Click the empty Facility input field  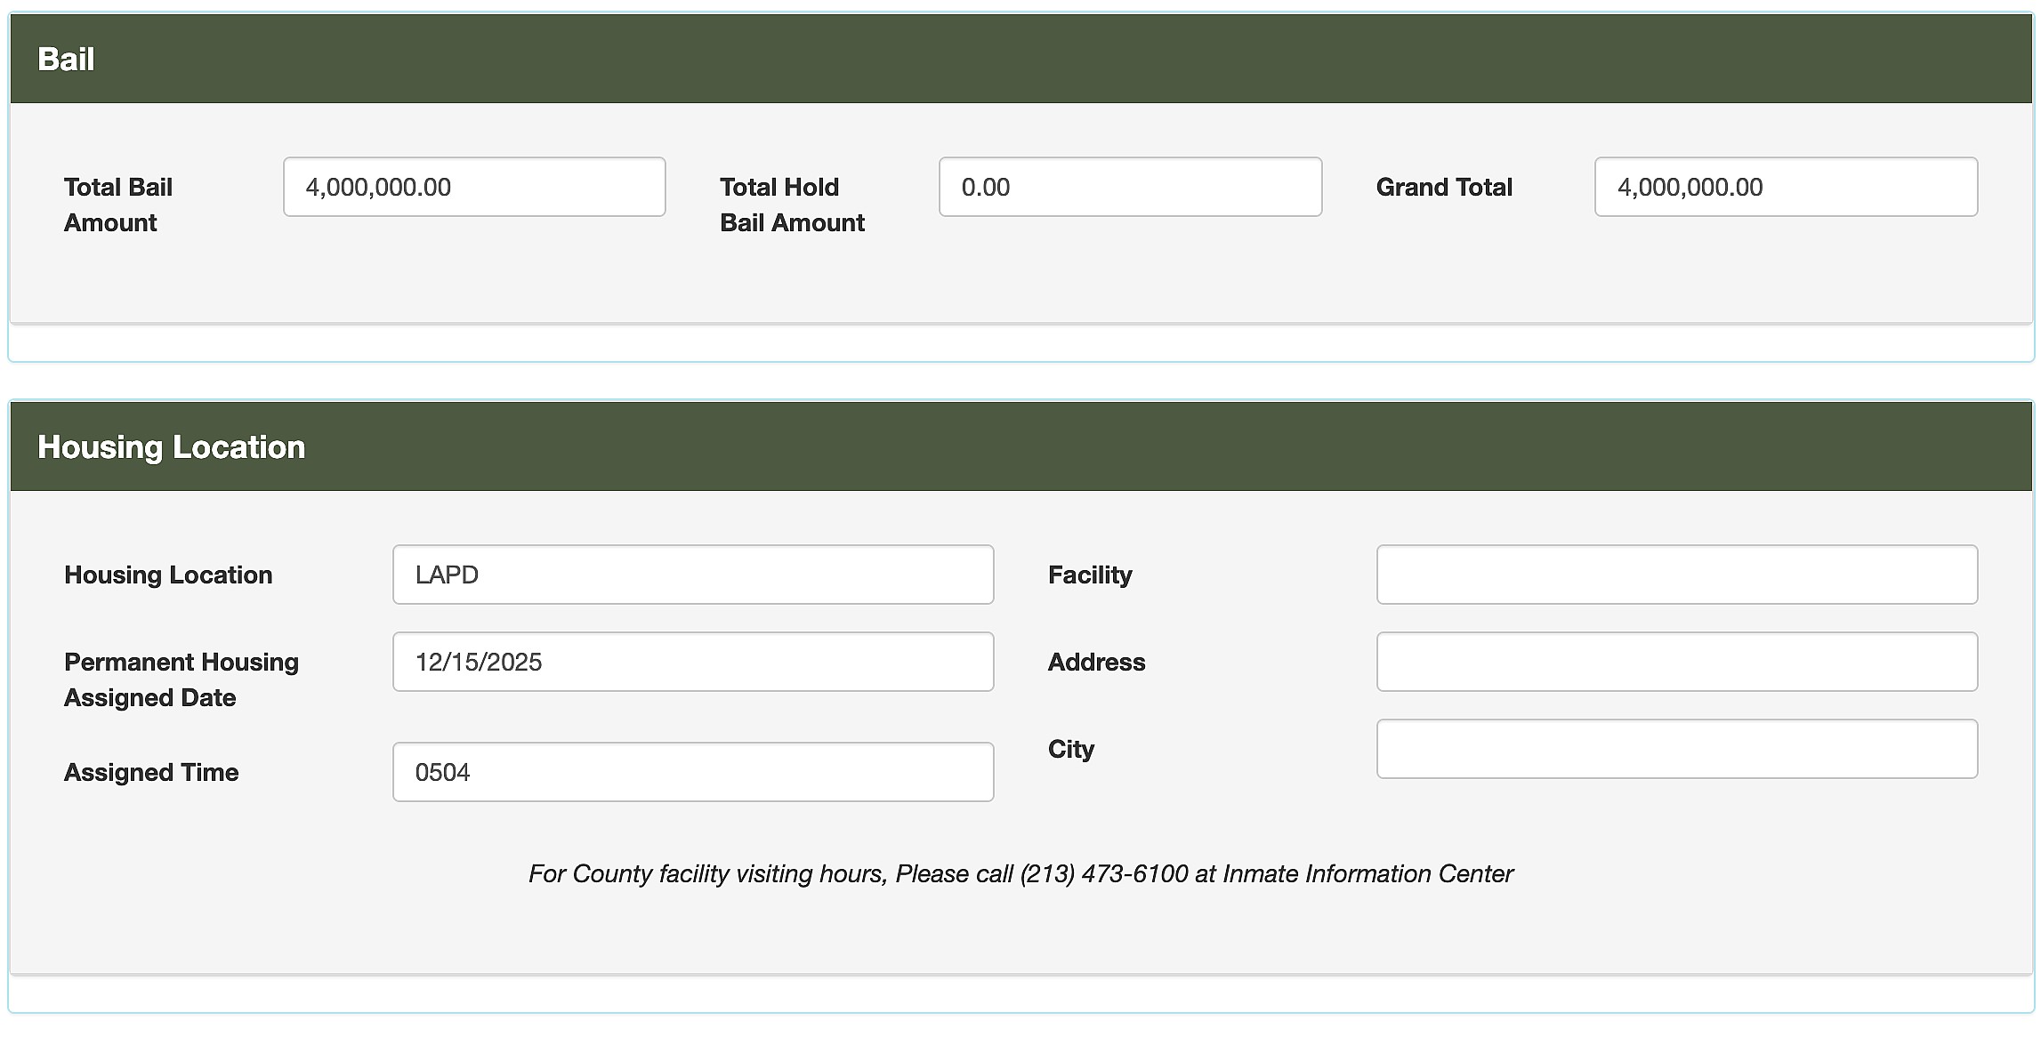pyautogui.click(x=1676, y=575)
